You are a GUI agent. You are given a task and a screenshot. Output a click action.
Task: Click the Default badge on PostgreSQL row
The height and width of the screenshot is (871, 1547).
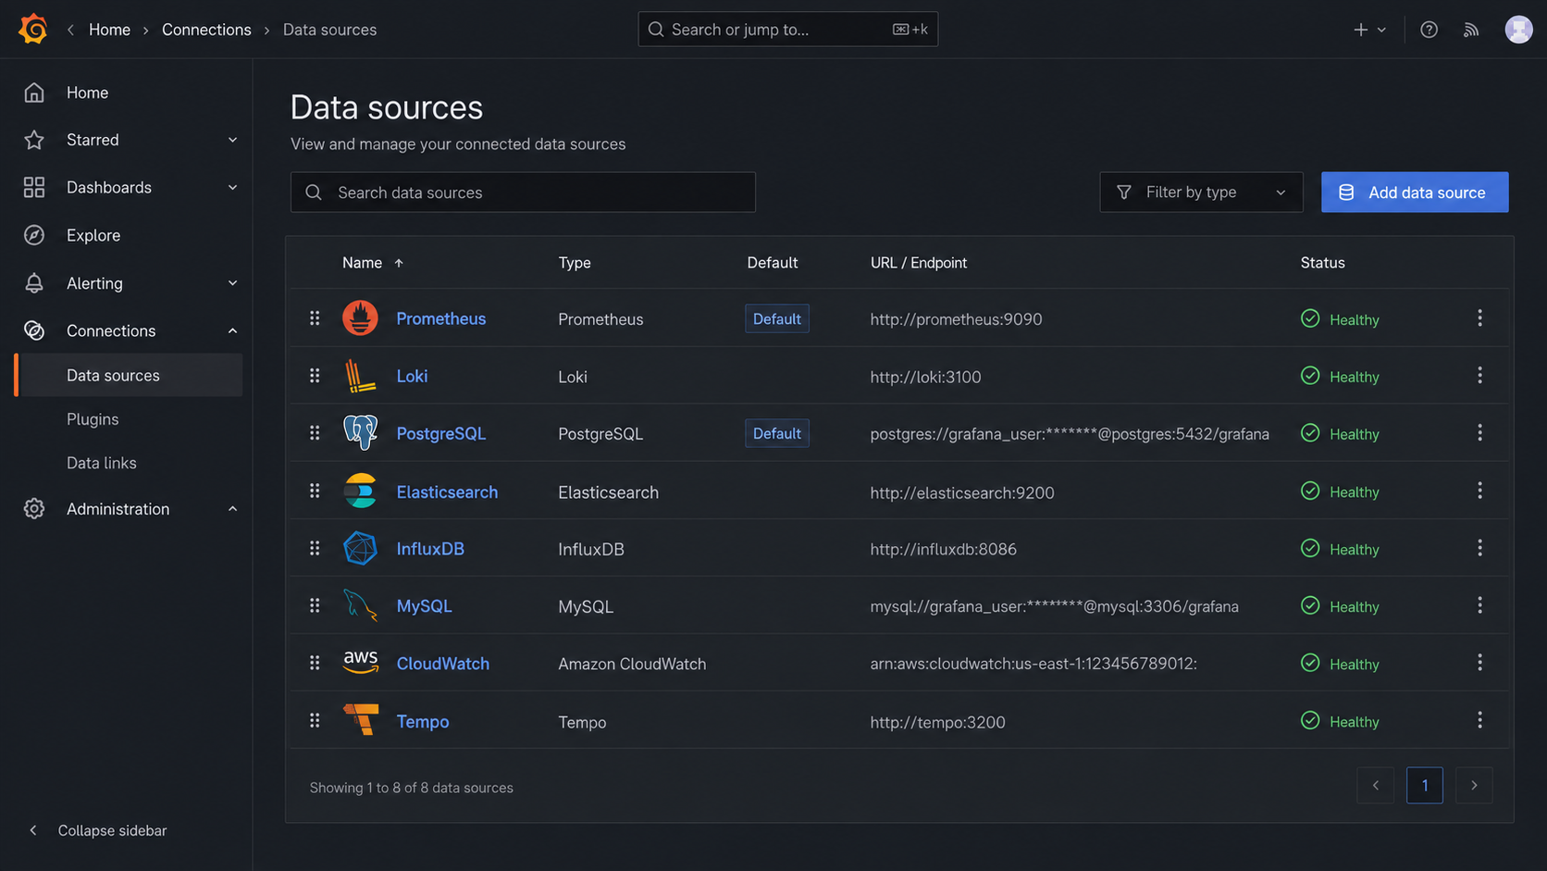click(777, 433)
